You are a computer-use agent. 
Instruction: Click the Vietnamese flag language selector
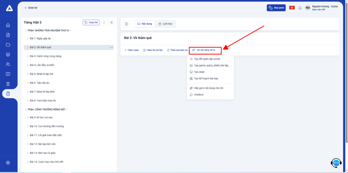pos(292,8)
